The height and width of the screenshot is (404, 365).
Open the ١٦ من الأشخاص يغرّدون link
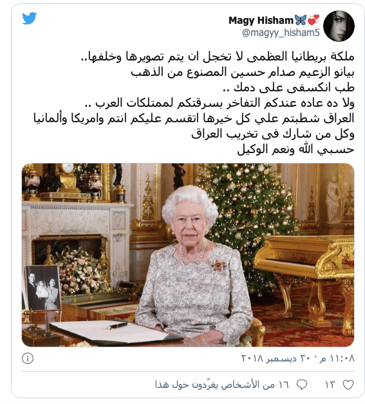coord(221,385)
